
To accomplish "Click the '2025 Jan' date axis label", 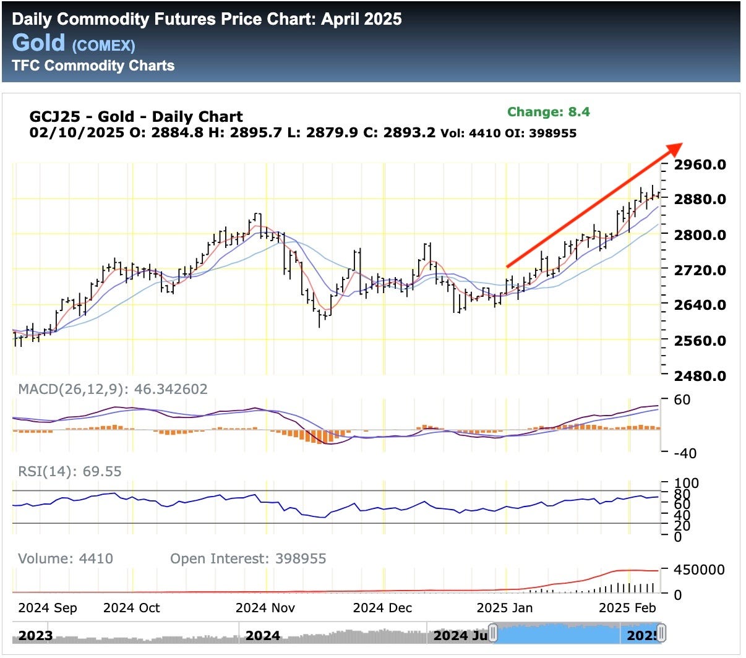I will [504, 608].
